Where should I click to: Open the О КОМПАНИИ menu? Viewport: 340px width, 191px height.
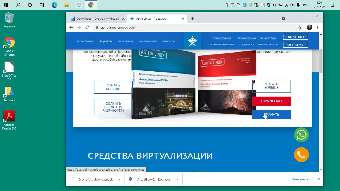[x=84, y=41]
